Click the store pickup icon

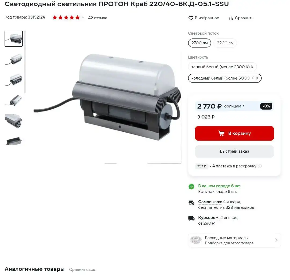coord(191,202)
